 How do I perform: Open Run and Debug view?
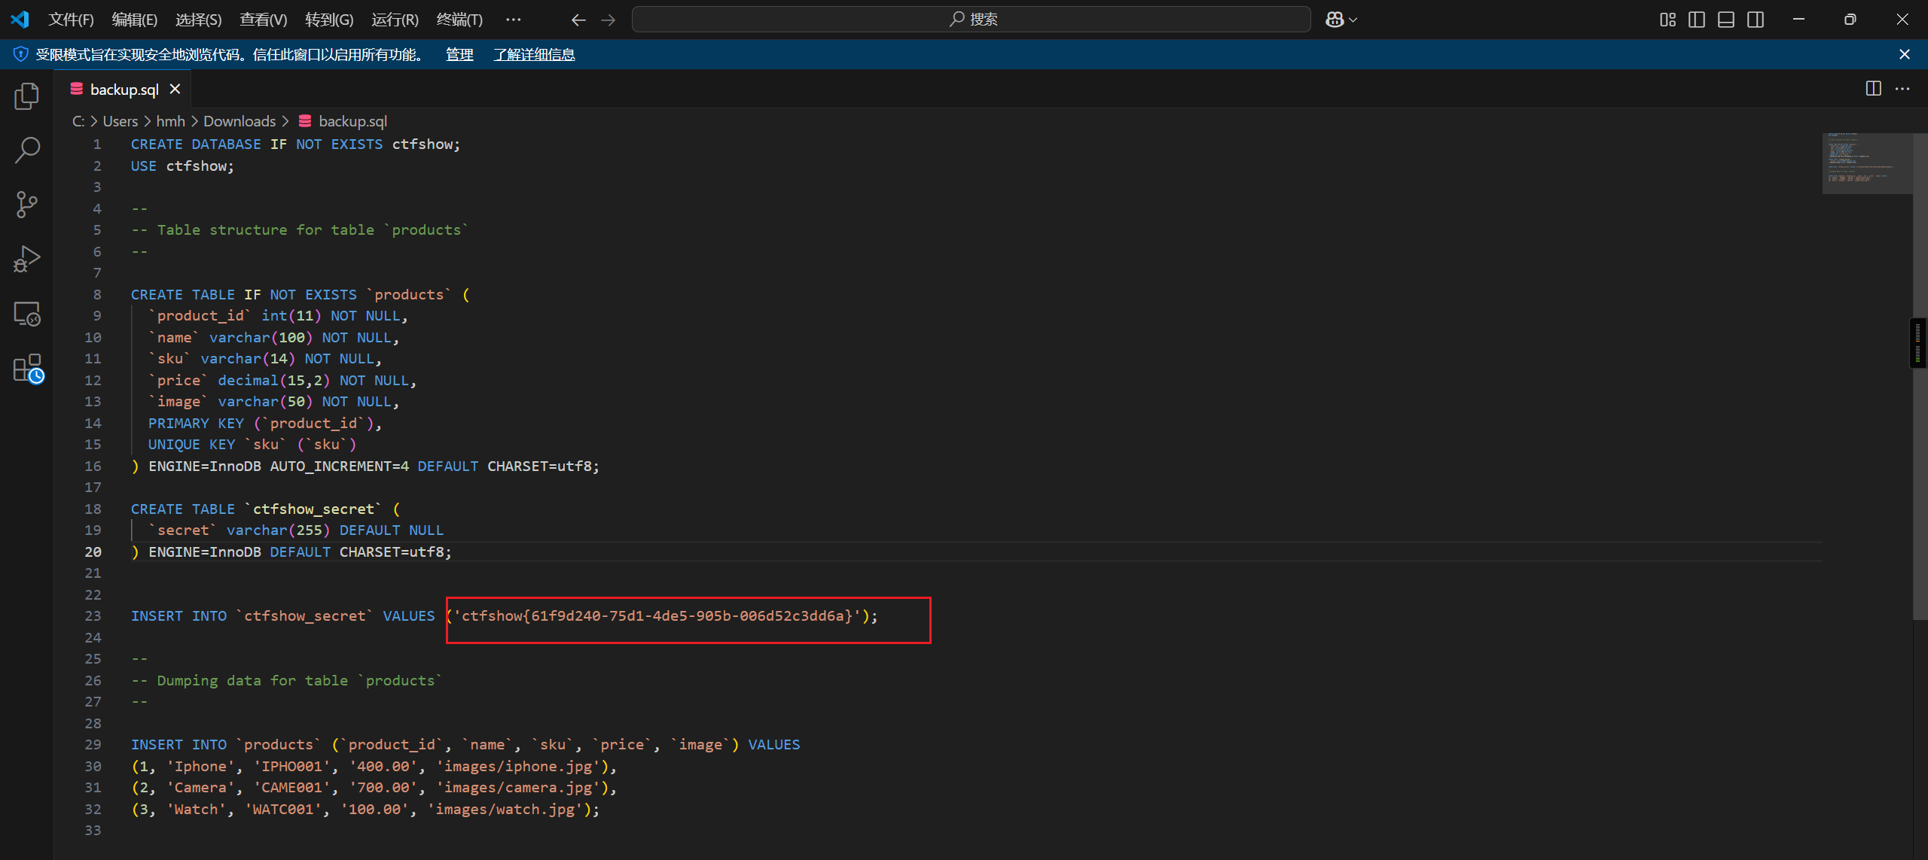[x=27, y=259]
